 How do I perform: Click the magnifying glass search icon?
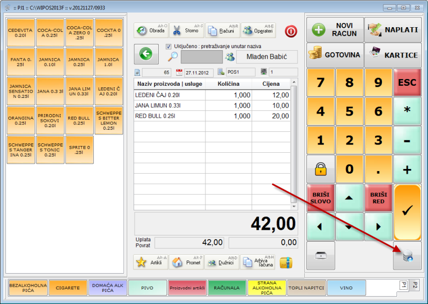[173, 57]
